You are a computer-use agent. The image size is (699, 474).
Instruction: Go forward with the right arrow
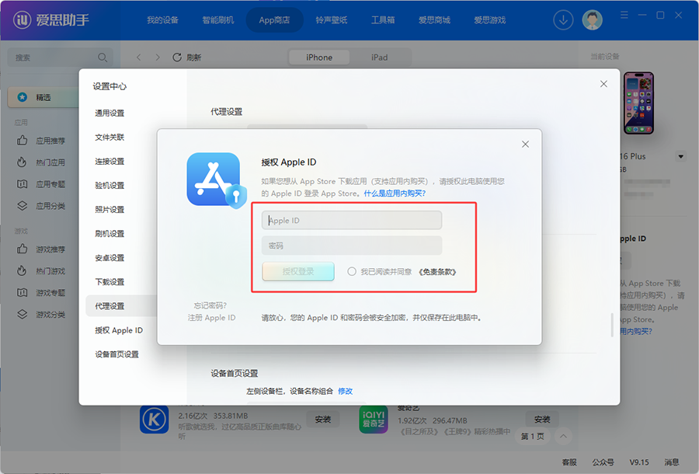[158, 57]
